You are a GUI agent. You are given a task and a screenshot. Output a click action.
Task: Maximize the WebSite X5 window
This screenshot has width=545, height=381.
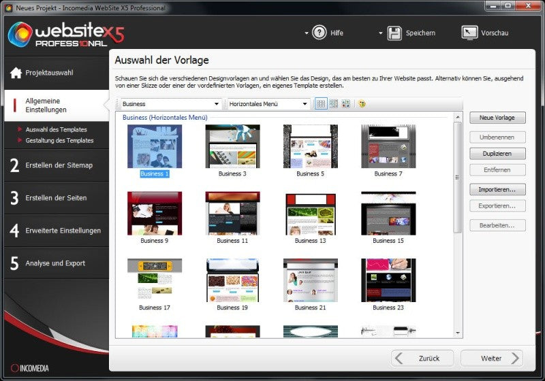click(x=508, y=5)
